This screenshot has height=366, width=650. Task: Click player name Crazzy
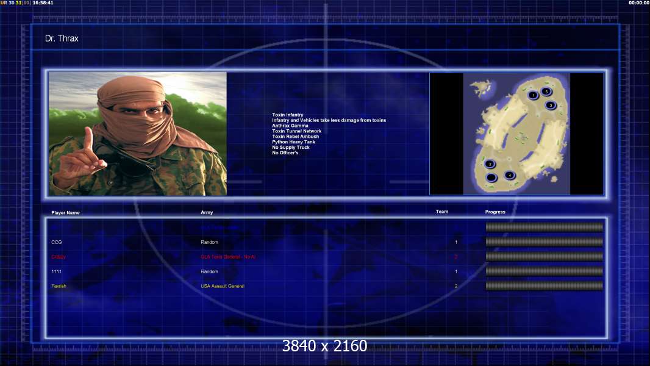(59, 257)
